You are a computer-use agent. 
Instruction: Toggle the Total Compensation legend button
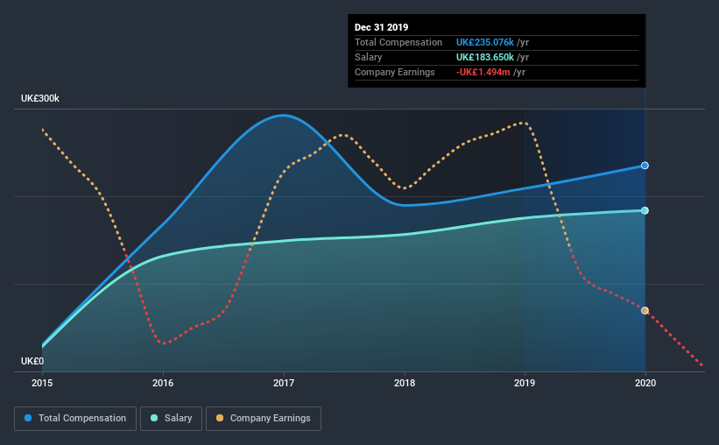75,419
